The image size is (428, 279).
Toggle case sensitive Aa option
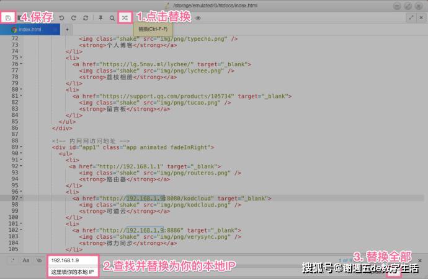tap(25, 260)
